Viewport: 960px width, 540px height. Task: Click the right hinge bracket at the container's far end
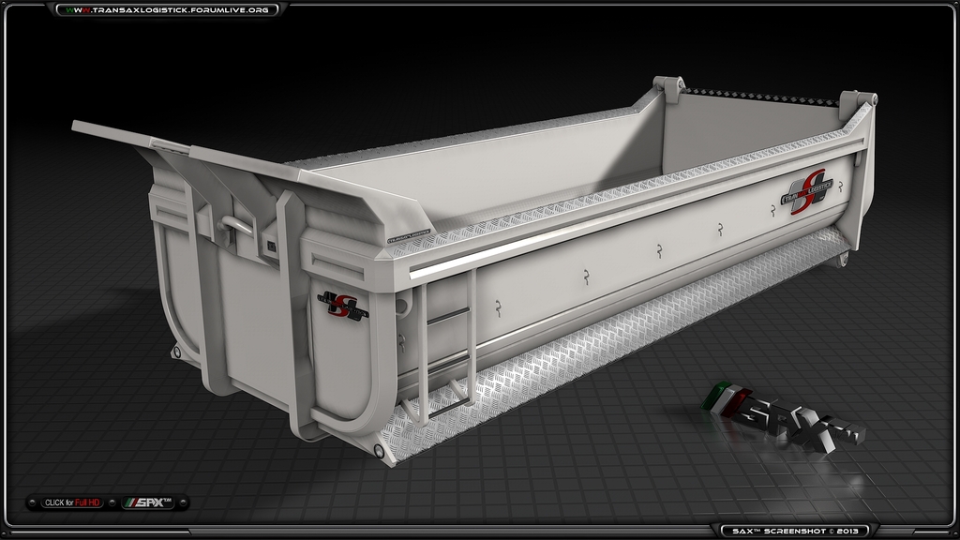coord(858,100)
